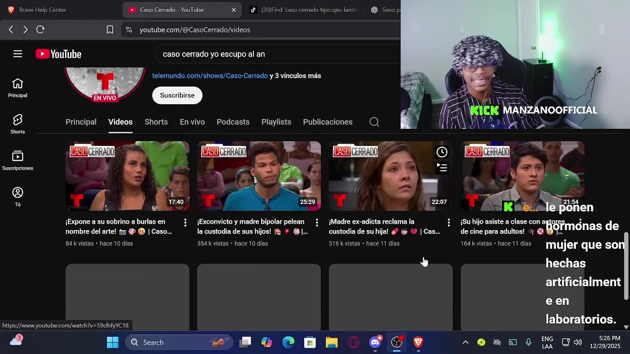Open site settings icon in address bar

(x=129, y=29)
